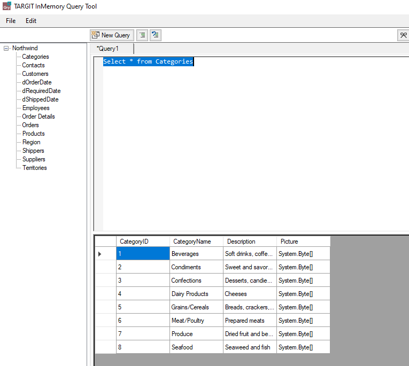Select the highlighted CategoryID 1 cell
The image size is (409, 366).
tap(143, 254)
